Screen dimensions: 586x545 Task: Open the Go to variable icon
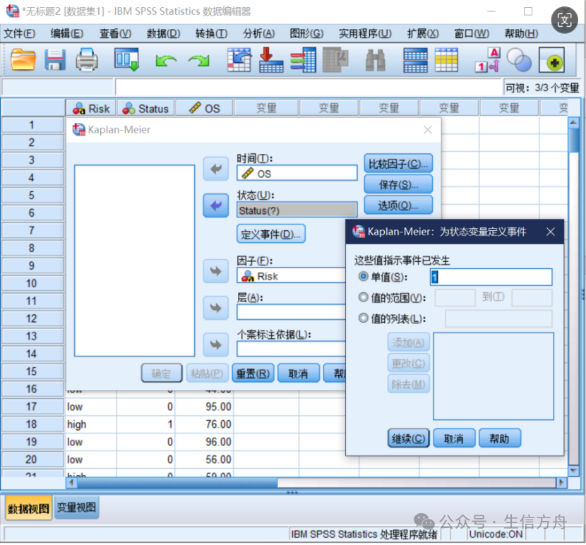click(271, 60)
